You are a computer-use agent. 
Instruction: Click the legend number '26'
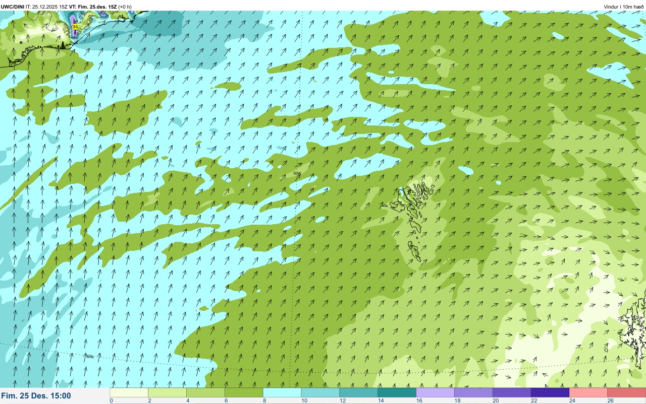610,400
